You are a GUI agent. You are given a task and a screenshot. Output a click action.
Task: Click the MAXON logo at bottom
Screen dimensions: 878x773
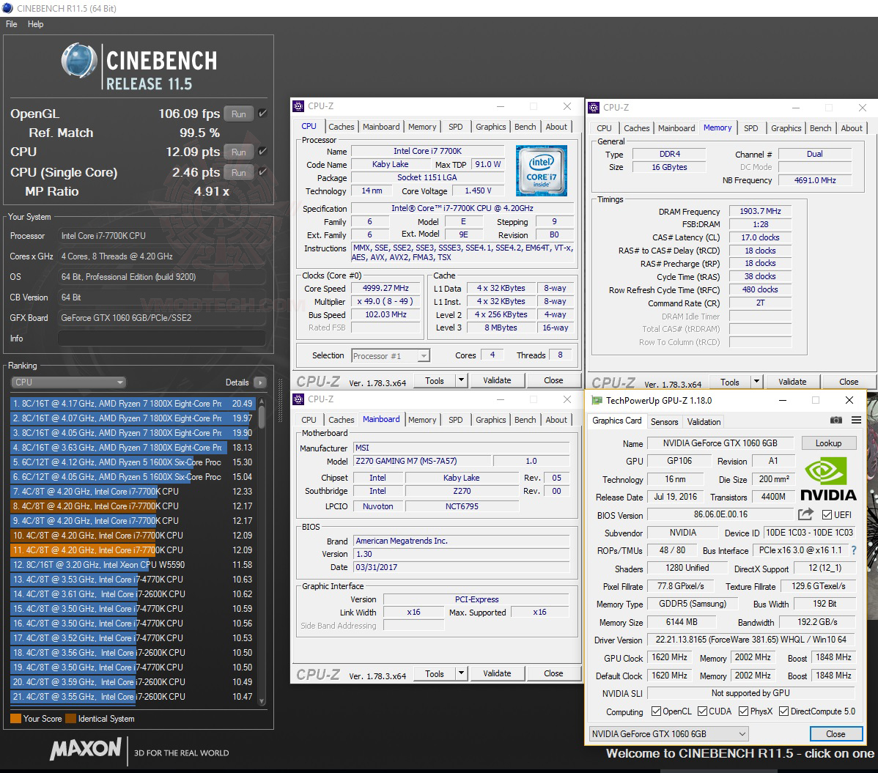85,749
